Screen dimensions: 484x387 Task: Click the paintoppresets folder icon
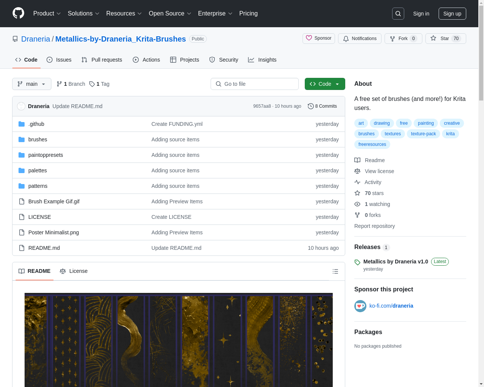[x=22, y=155]
